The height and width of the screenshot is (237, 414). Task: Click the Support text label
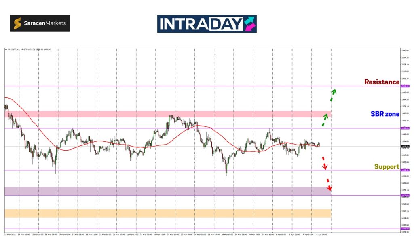(387, 167)
